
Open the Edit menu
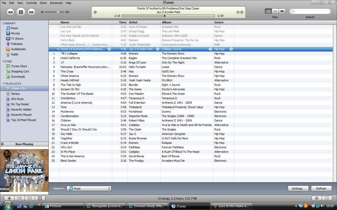[12, 3]
